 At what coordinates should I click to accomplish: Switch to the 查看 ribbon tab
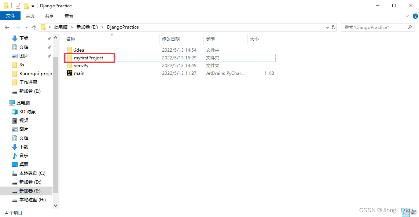pyautogui.click(x=69, y=16)
